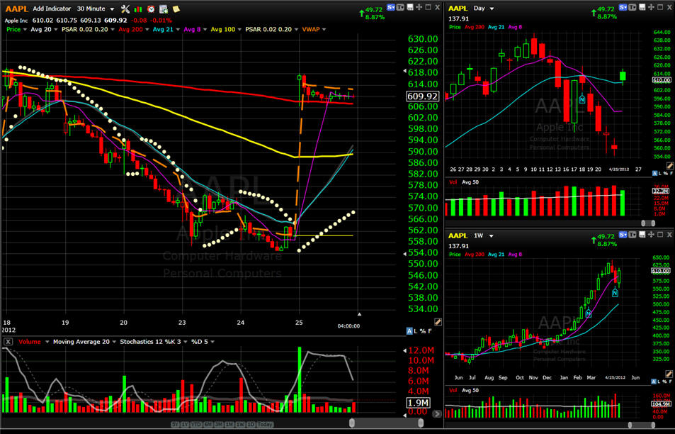675x434 pixels.
Task: Click pencil drawing icon in 30 Minute chart
Action: 438,322
